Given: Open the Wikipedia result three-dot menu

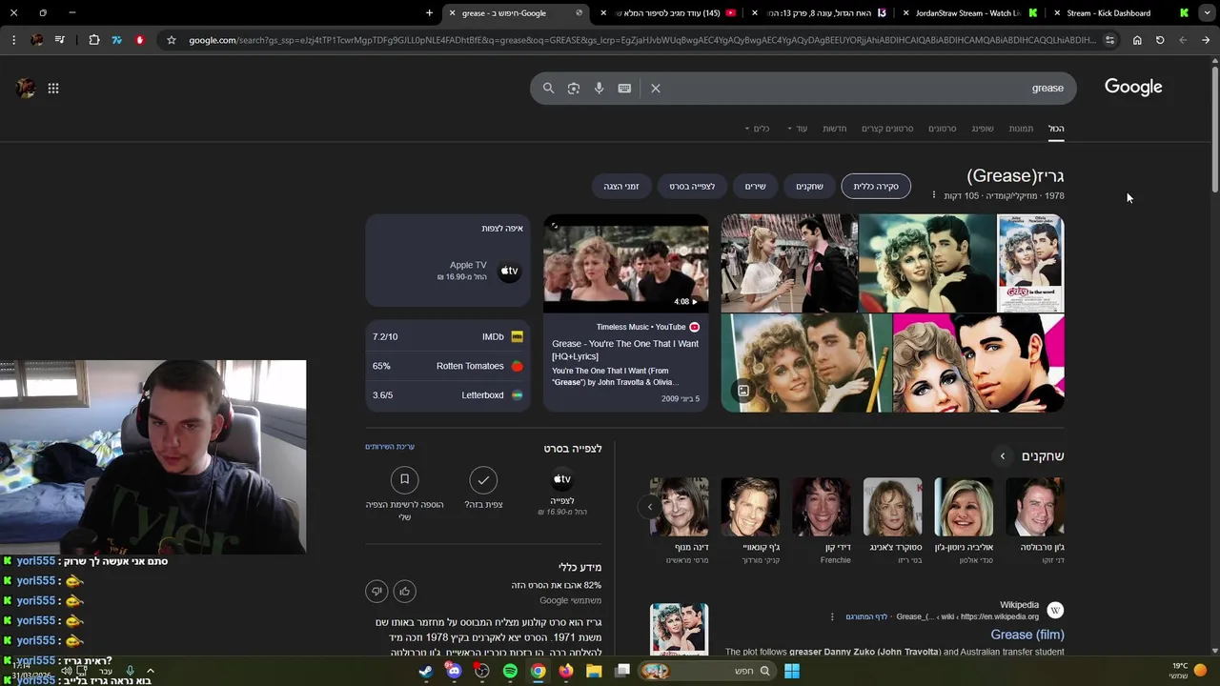Looking at the screenshot, I should pos(832,616).
